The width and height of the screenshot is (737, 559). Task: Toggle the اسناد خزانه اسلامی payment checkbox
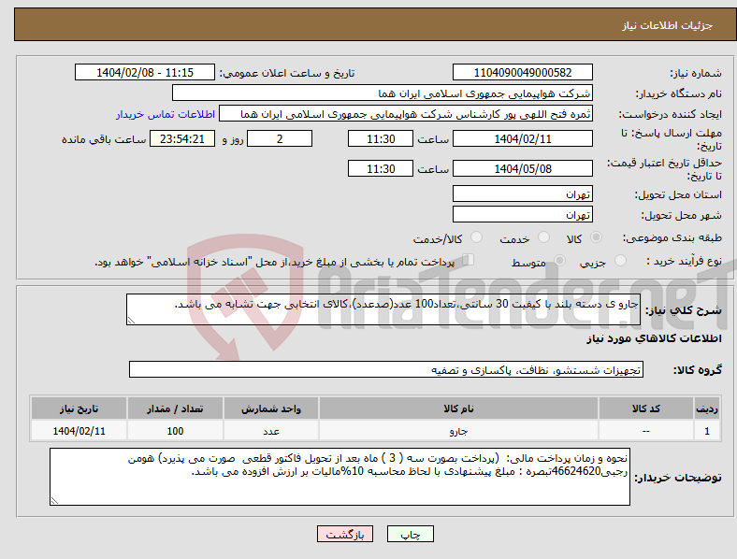469,260
